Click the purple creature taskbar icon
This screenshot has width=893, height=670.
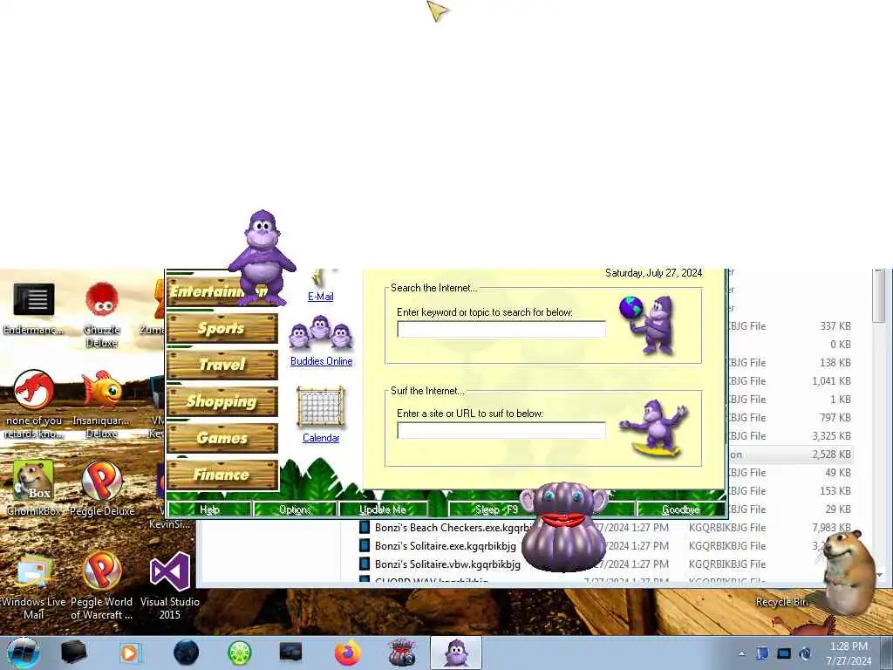[402, 653]
